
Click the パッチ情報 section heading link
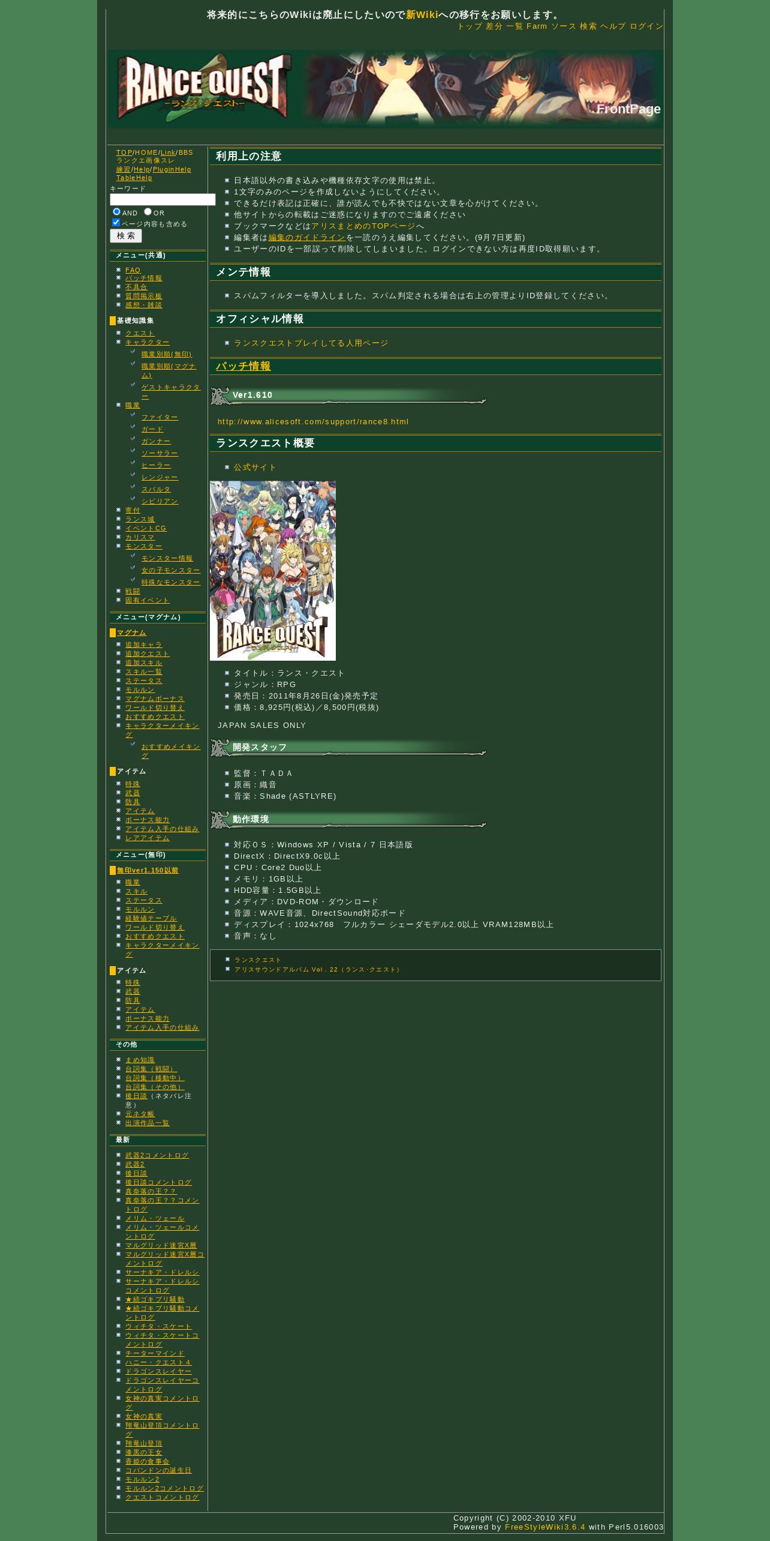(243, 367)
